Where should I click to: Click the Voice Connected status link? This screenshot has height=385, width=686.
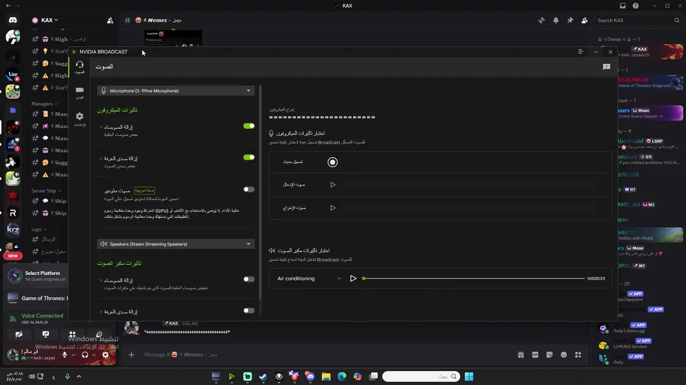click(42, 316)
